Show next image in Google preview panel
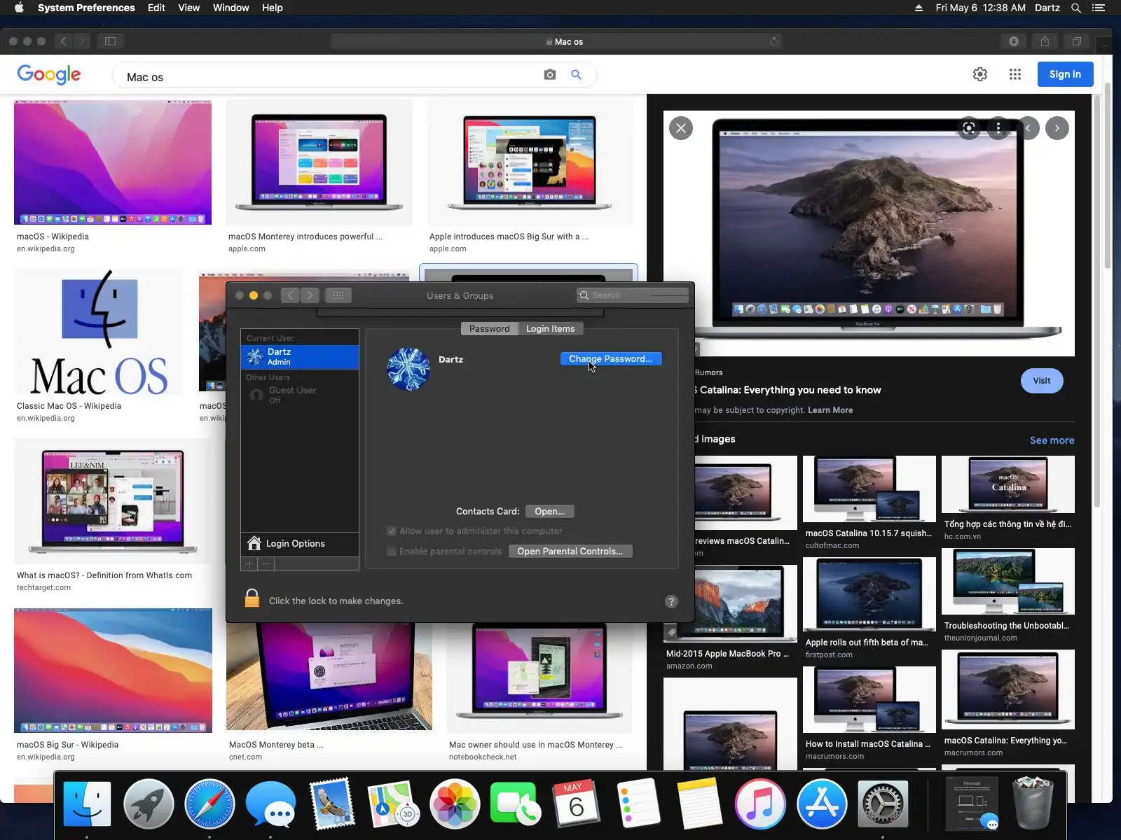The width and height of the screenshot is (1121, 840). point(1057,128)
